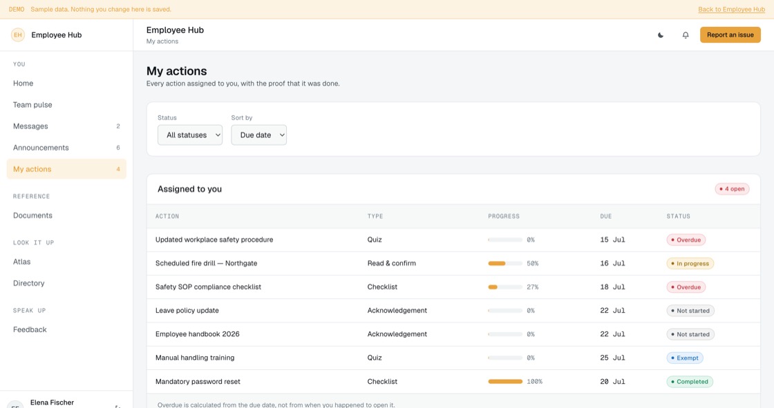Select My actions sidebar item

(x=66, y=169)
